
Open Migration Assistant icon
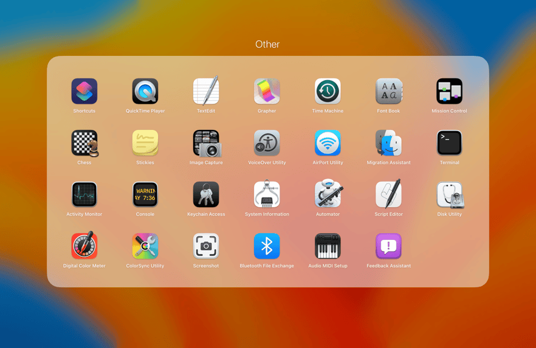pyautogui.click(x=388, y=143)
